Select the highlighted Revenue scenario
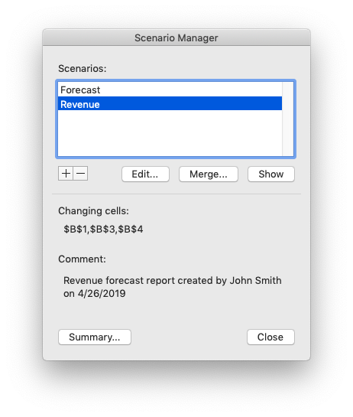The image size is (353, 417). click(170, 104)
